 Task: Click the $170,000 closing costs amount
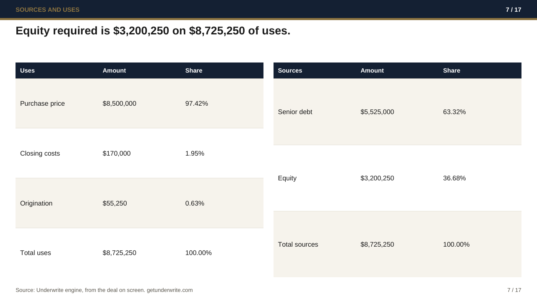(117, 154)
